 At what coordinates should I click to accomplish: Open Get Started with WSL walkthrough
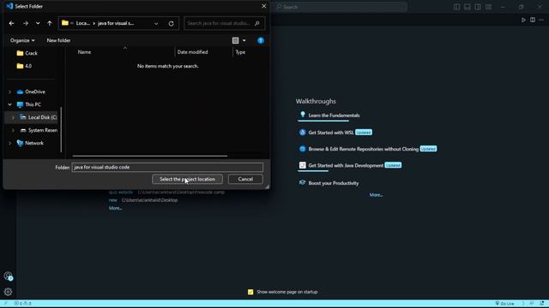point(331,133)
